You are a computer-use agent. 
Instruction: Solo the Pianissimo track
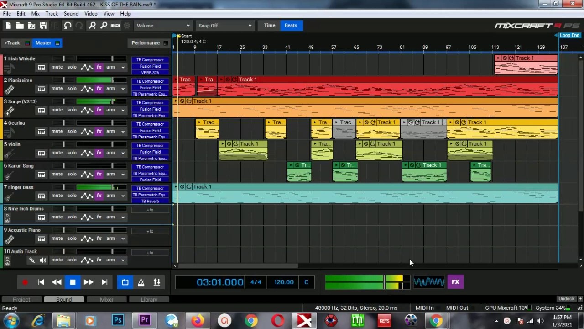[72, 89]
